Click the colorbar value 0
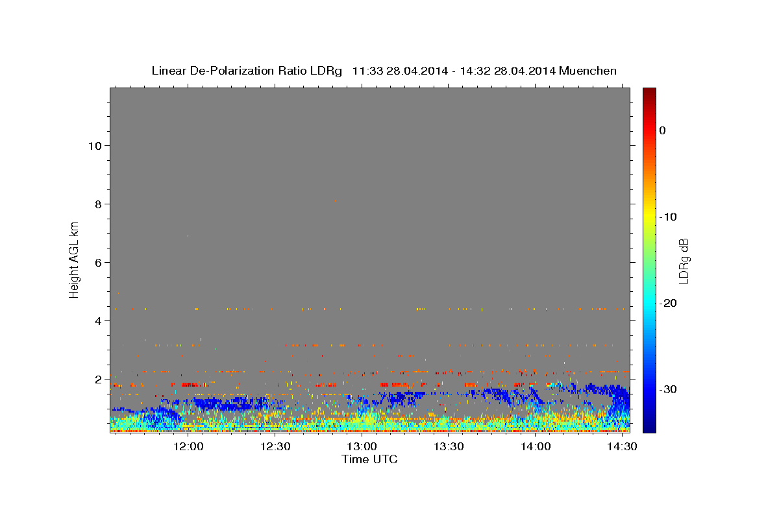 pyautogui.click(x=663, y=130)
